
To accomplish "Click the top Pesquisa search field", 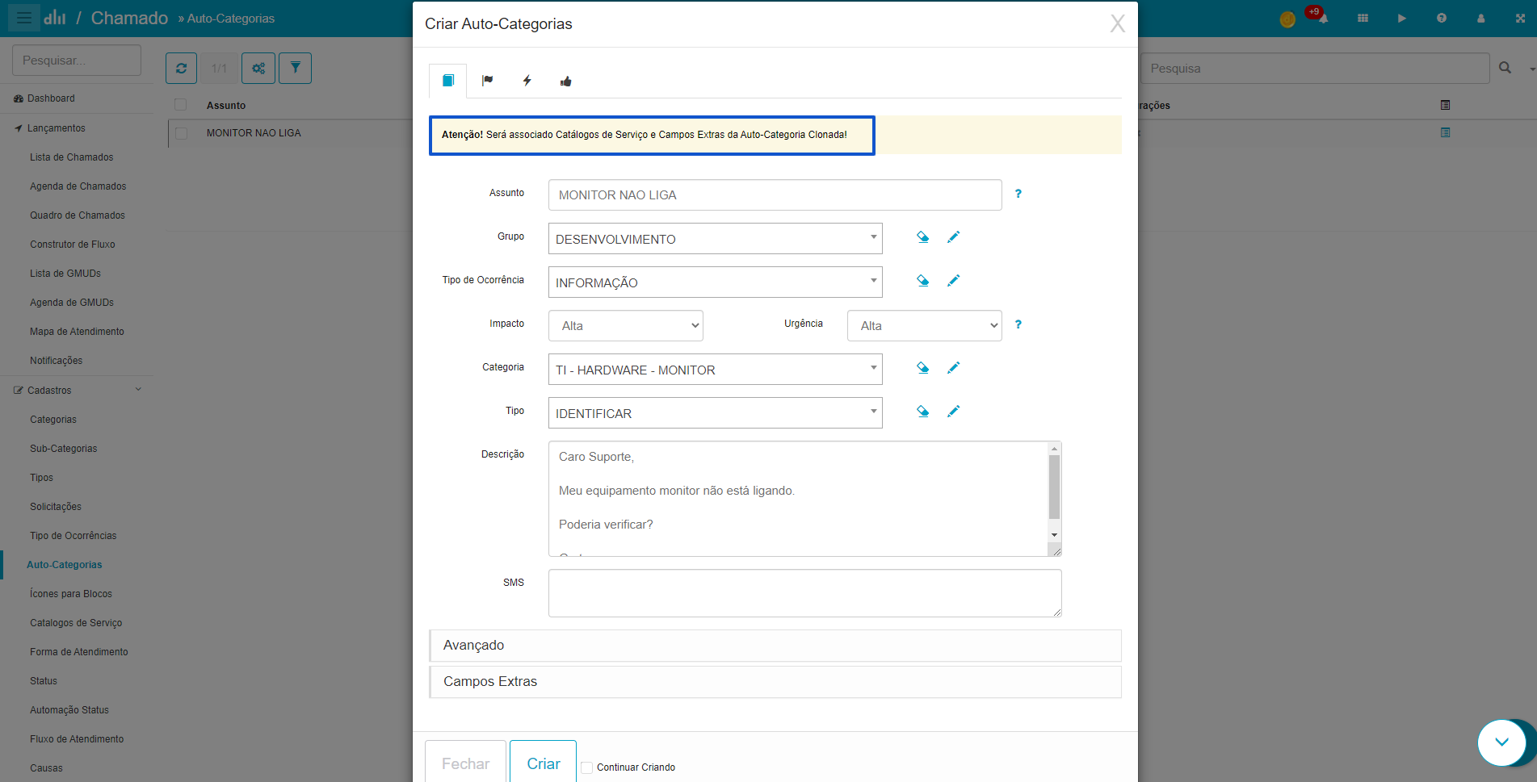I will [1315, 69].
